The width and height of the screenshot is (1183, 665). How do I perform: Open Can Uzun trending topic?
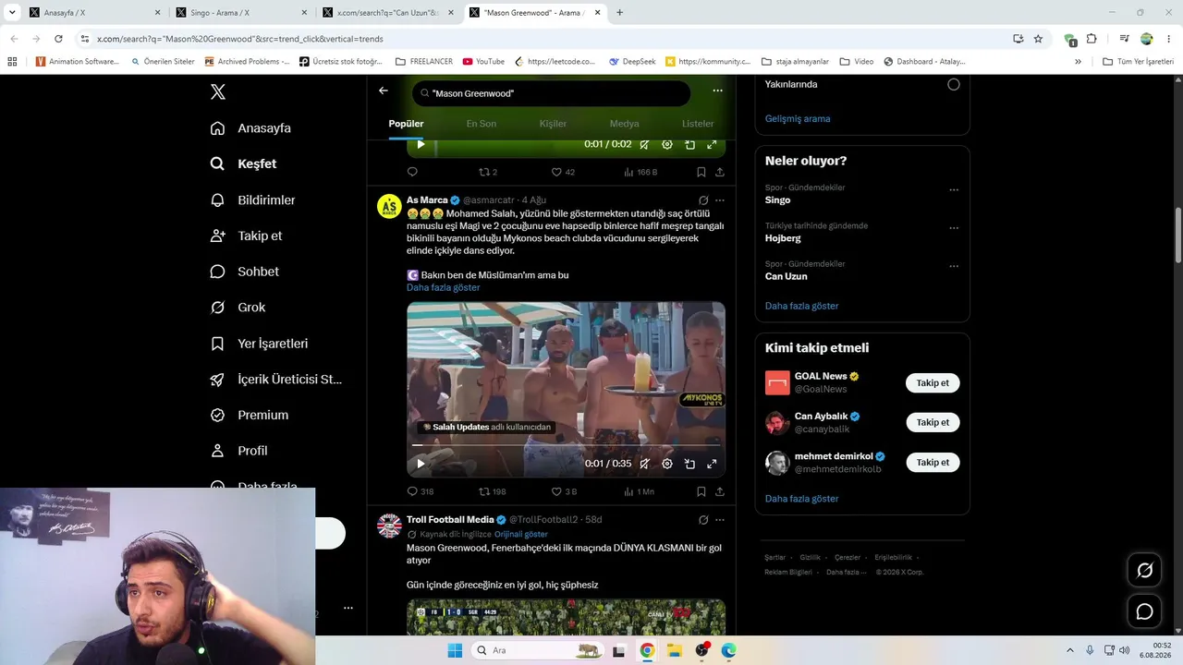point(787,276)
